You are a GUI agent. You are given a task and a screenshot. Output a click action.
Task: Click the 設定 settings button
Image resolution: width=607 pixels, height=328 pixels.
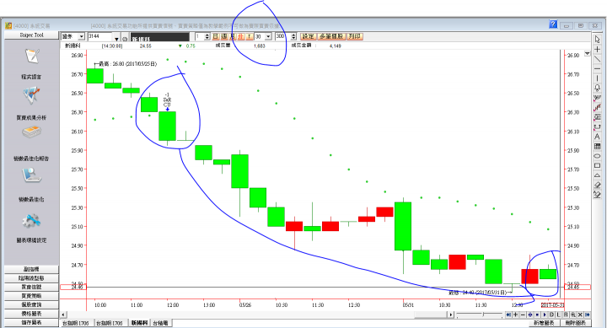pos(309,36)
